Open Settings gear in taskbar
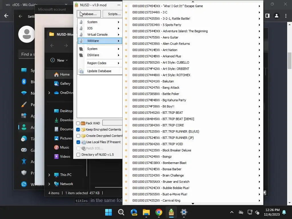This screenshot has height=219, width=292. point(184,212)
